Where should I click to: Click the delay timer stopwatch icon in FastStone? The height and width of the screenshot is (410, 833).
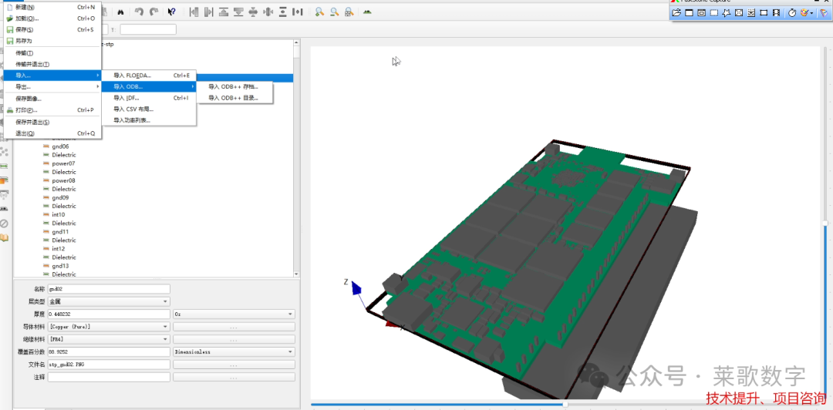click(791, 13)
